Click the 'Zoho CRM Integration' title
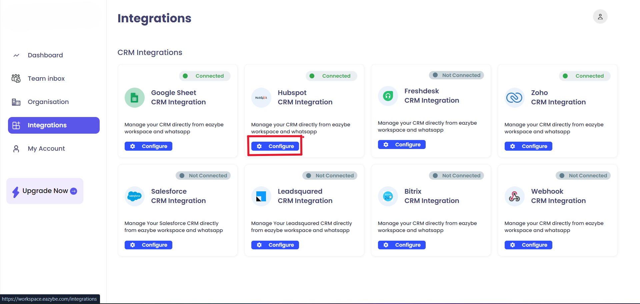Viewport: 640px width, 304px height. (x=558, y=97)
